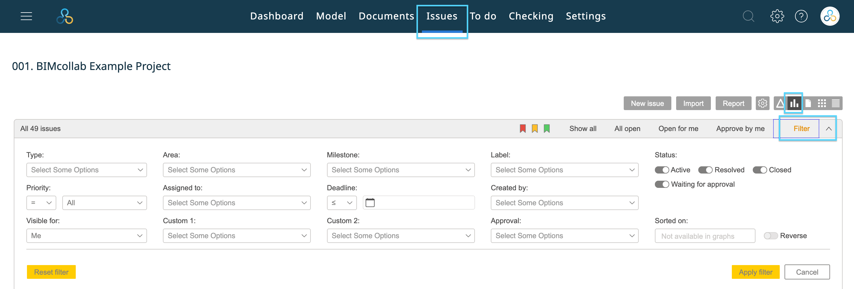The image size is (854, 289).
Task: Open the search magnifier icon
Action: tap(748, 16)
